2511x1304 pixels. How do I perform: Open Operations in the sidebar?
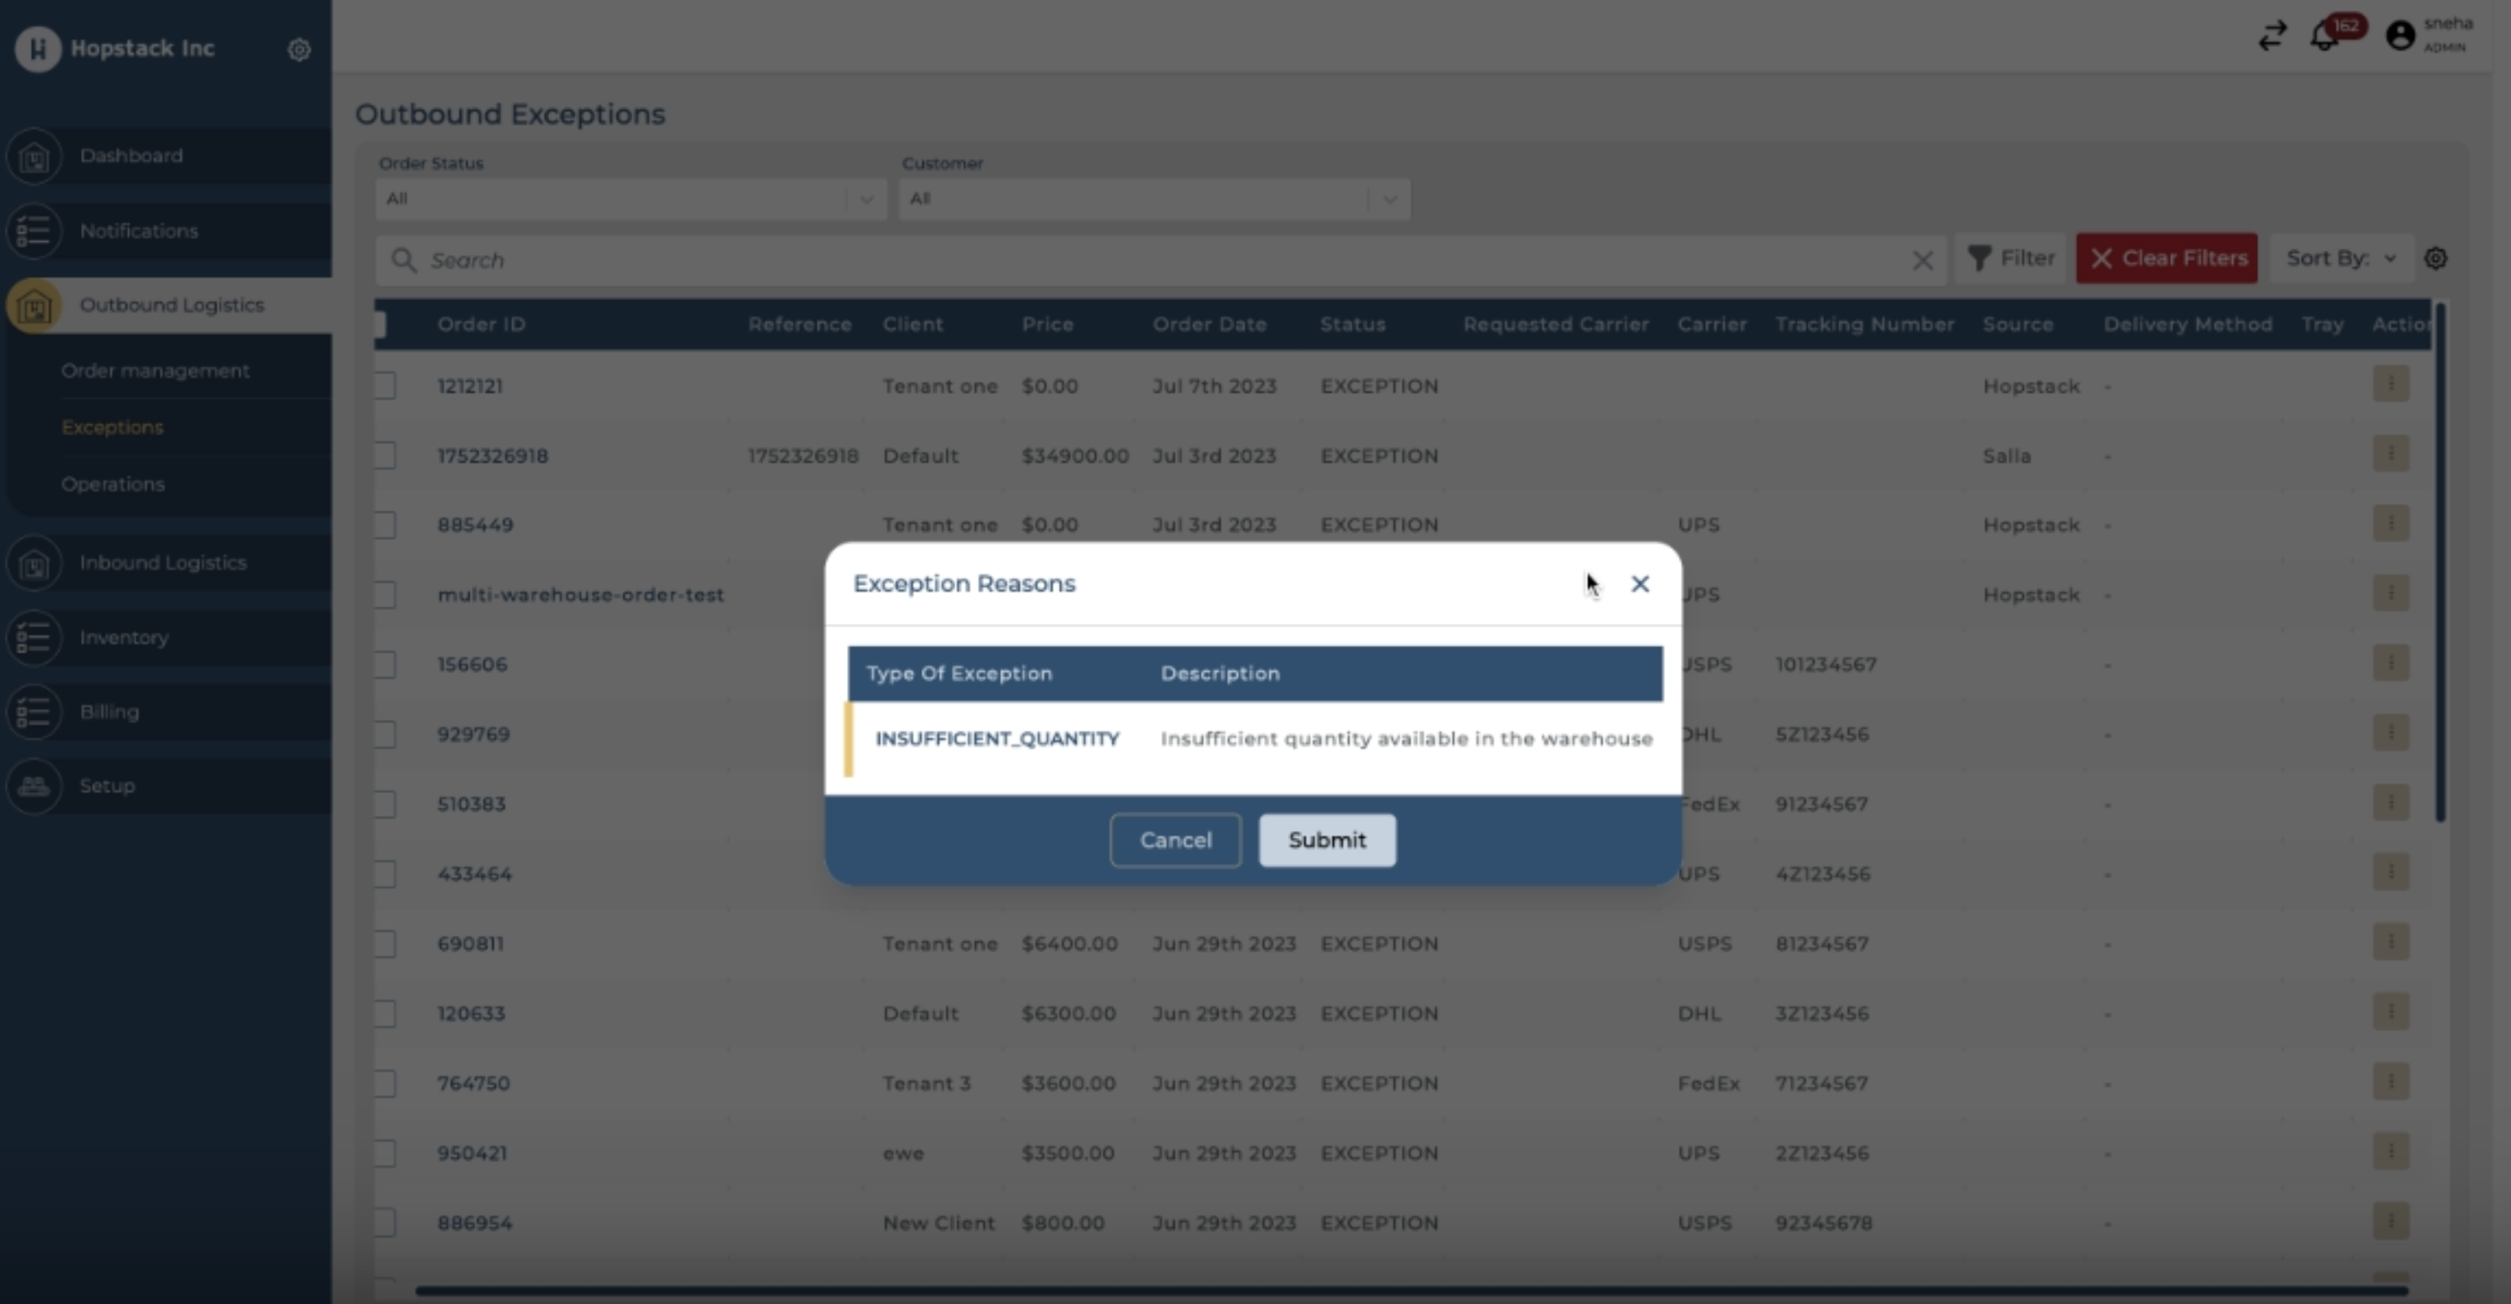tap(114, 484)
